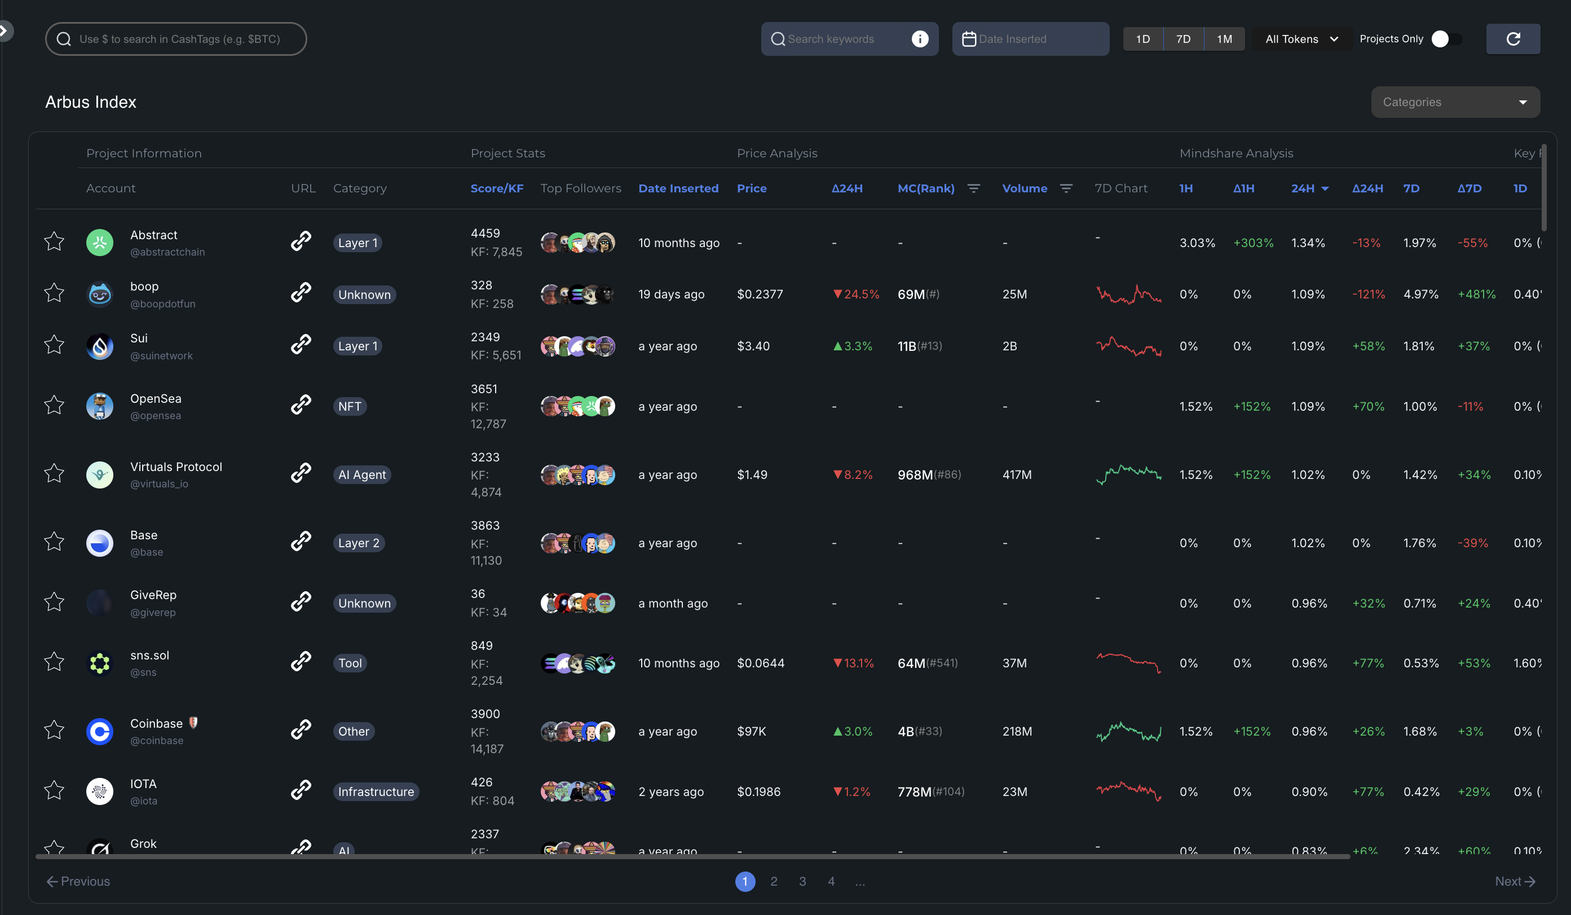Star Abstract as a favorite
1571x915 pixels.
(54, 241)
